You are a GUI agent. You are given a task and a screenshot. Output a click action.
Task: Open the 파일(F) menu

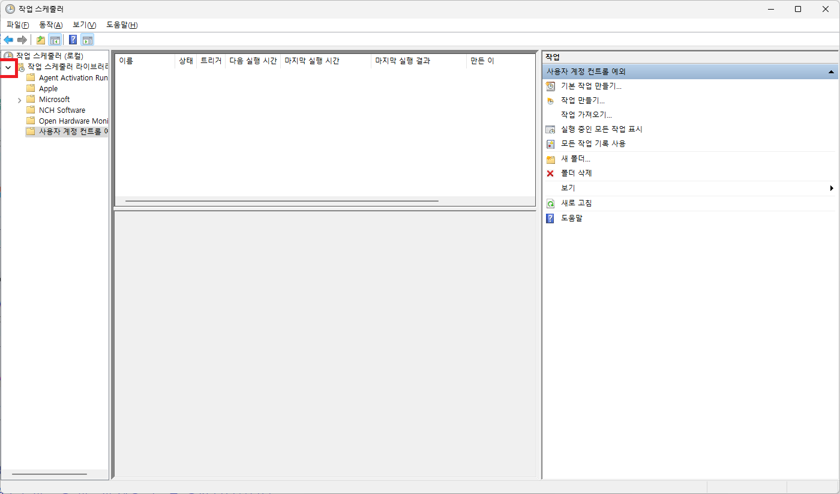(18, 25)
